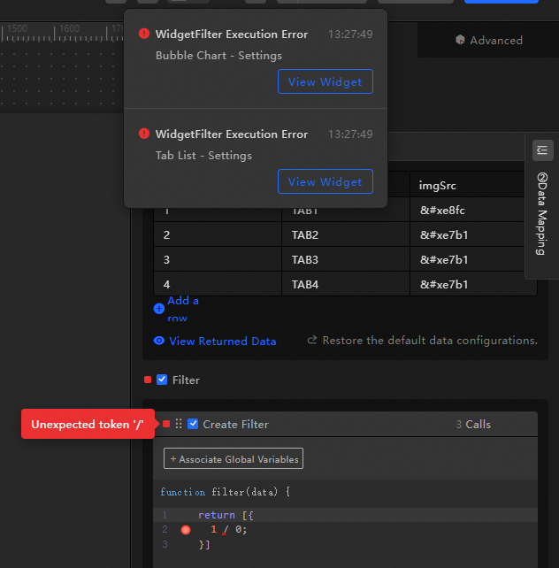The height and width of the screenshot is (568, 559).
Task: Select imgSrc cell &#xe8fc
Action: point(467,210)
